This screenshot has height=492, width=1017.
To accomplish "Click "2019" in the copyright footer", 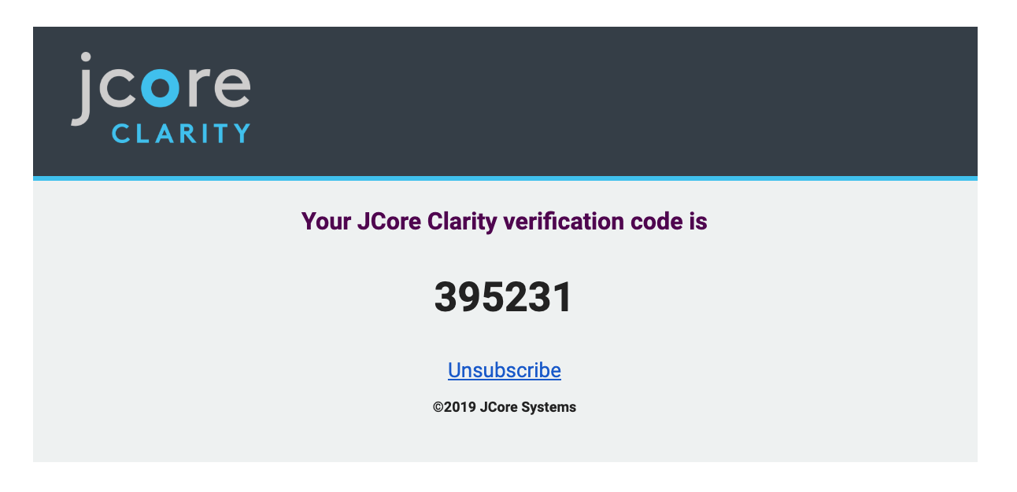I will point(459,407).
